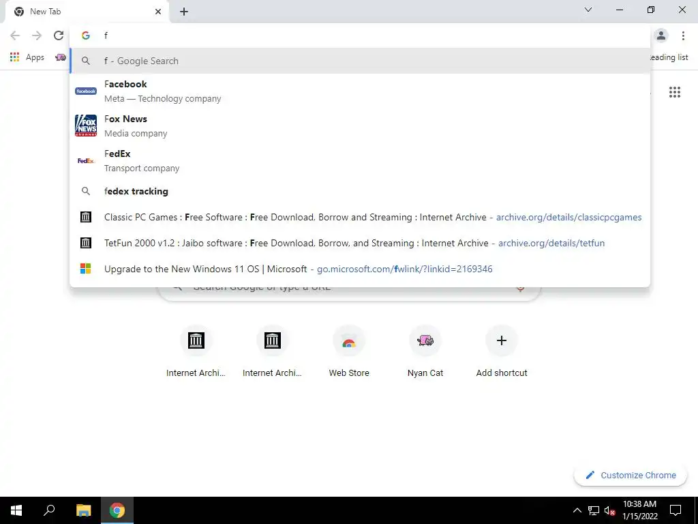Open the first Internet Archive shortcut tile
Screen dimensions: 698x524
(196, 351)
